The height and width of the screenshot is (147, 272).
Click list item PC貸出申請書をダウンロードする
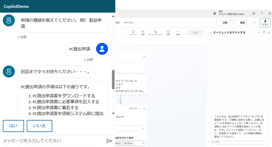[64, 96]
